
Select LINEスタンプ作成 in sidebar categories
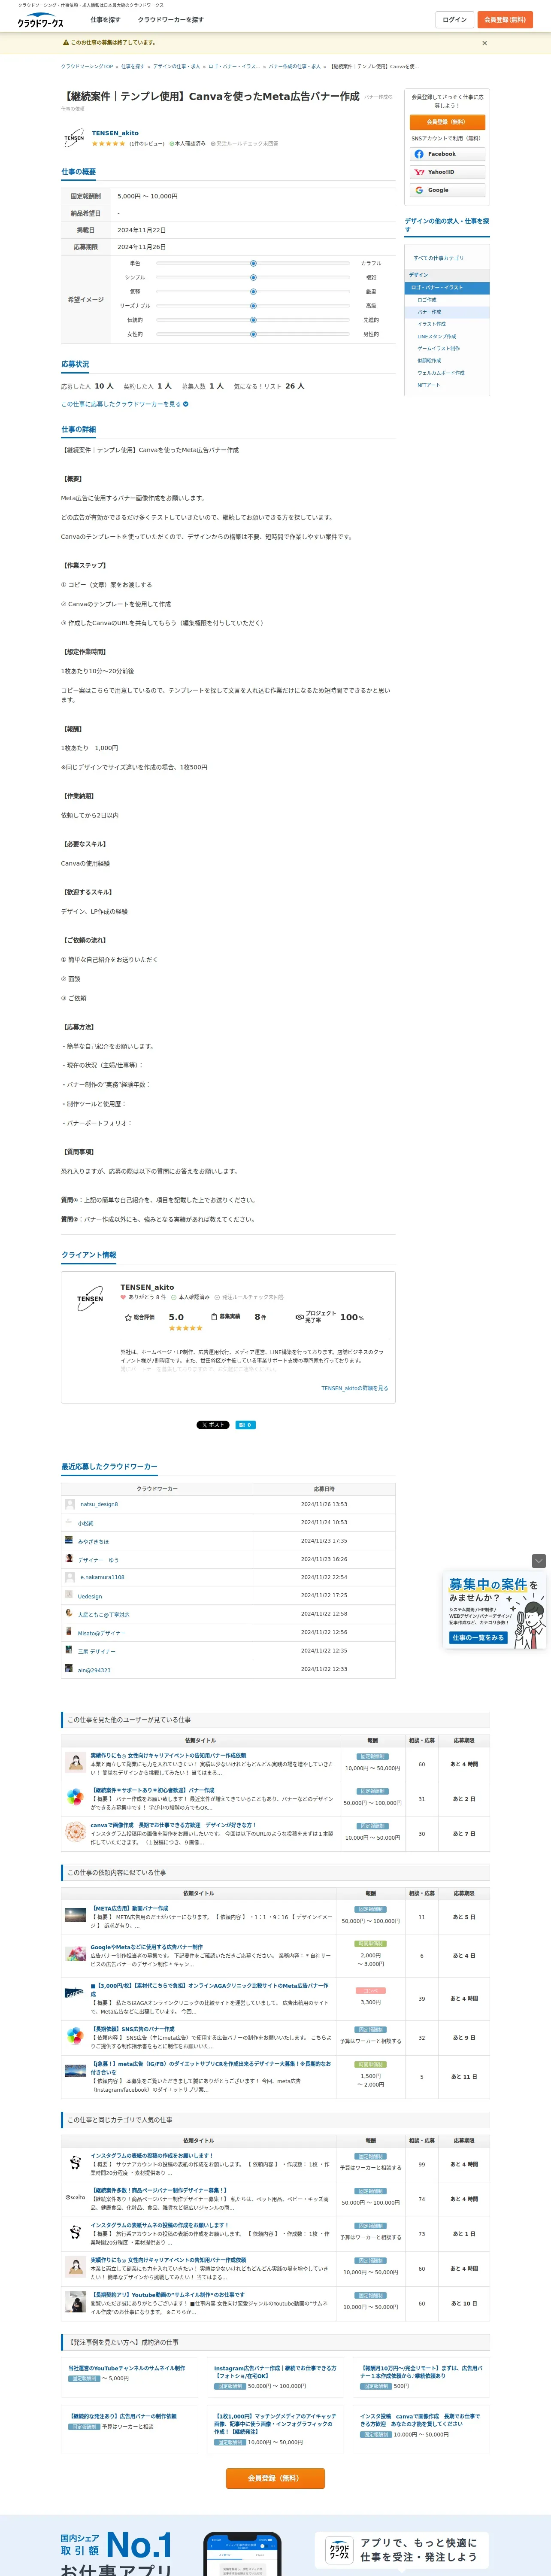(436, 336)
